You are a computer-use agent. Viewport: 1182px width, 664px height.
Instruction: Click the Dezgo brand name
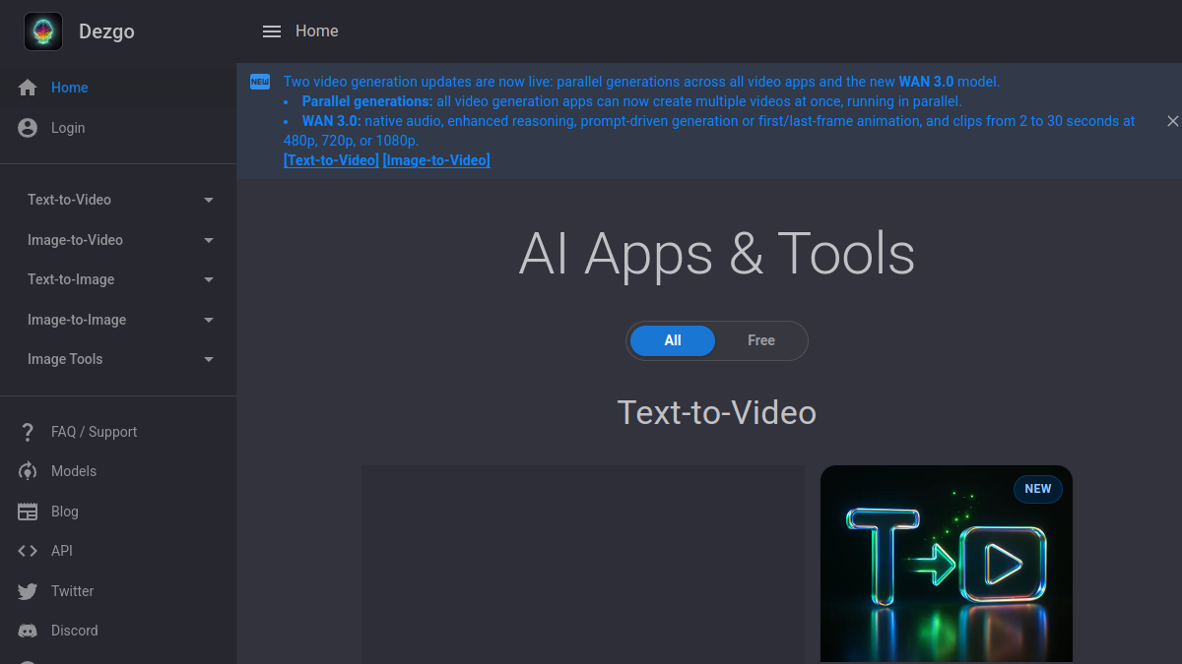click(106, 31)
